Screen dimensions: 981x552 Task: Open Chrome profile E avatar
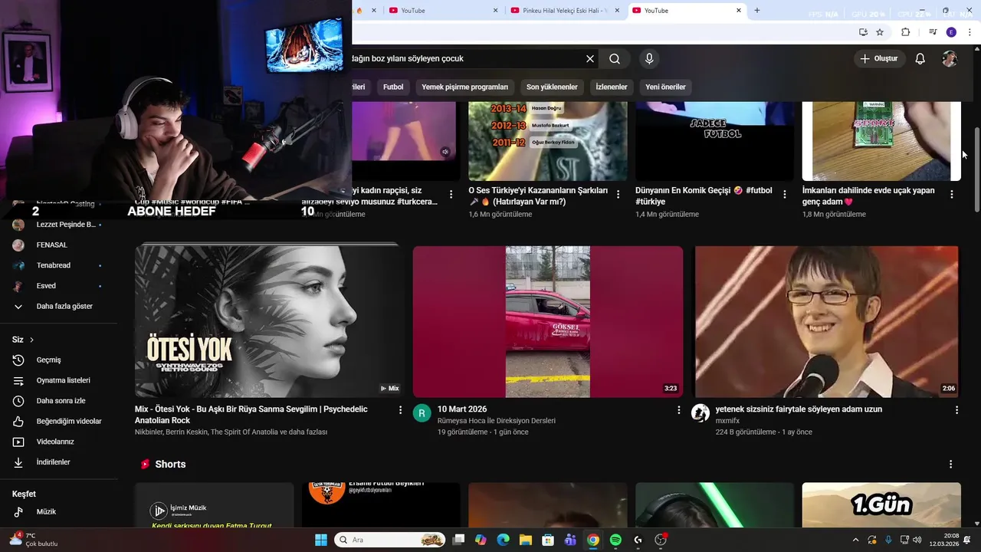(x=951, y=32)
